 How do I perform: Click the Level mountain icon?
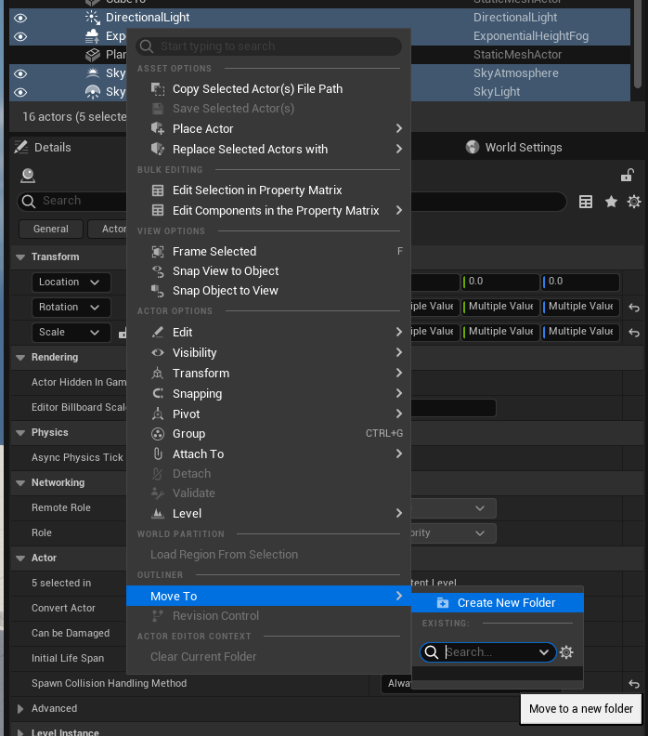(x=158, y=514)
